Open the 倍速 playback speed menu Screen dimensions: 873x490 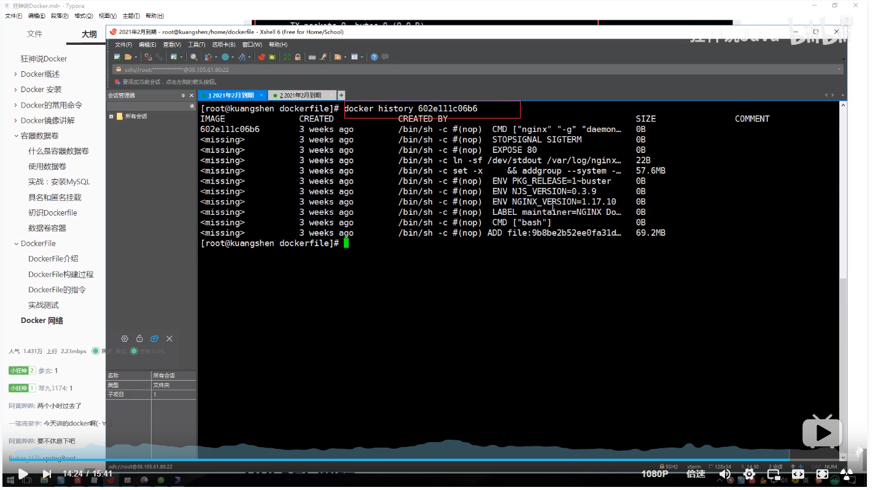pos(696,474)
